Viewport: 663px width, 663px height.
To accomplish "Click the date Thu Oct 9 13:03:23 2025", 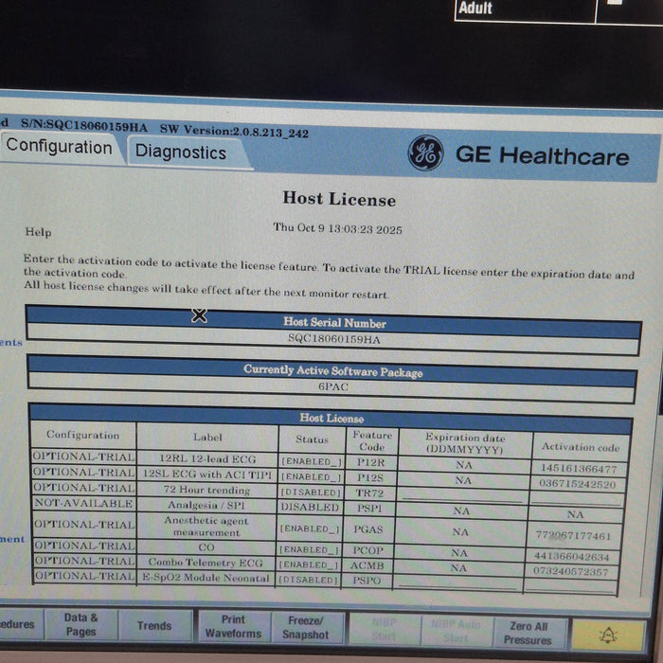I will coord(337,228).
